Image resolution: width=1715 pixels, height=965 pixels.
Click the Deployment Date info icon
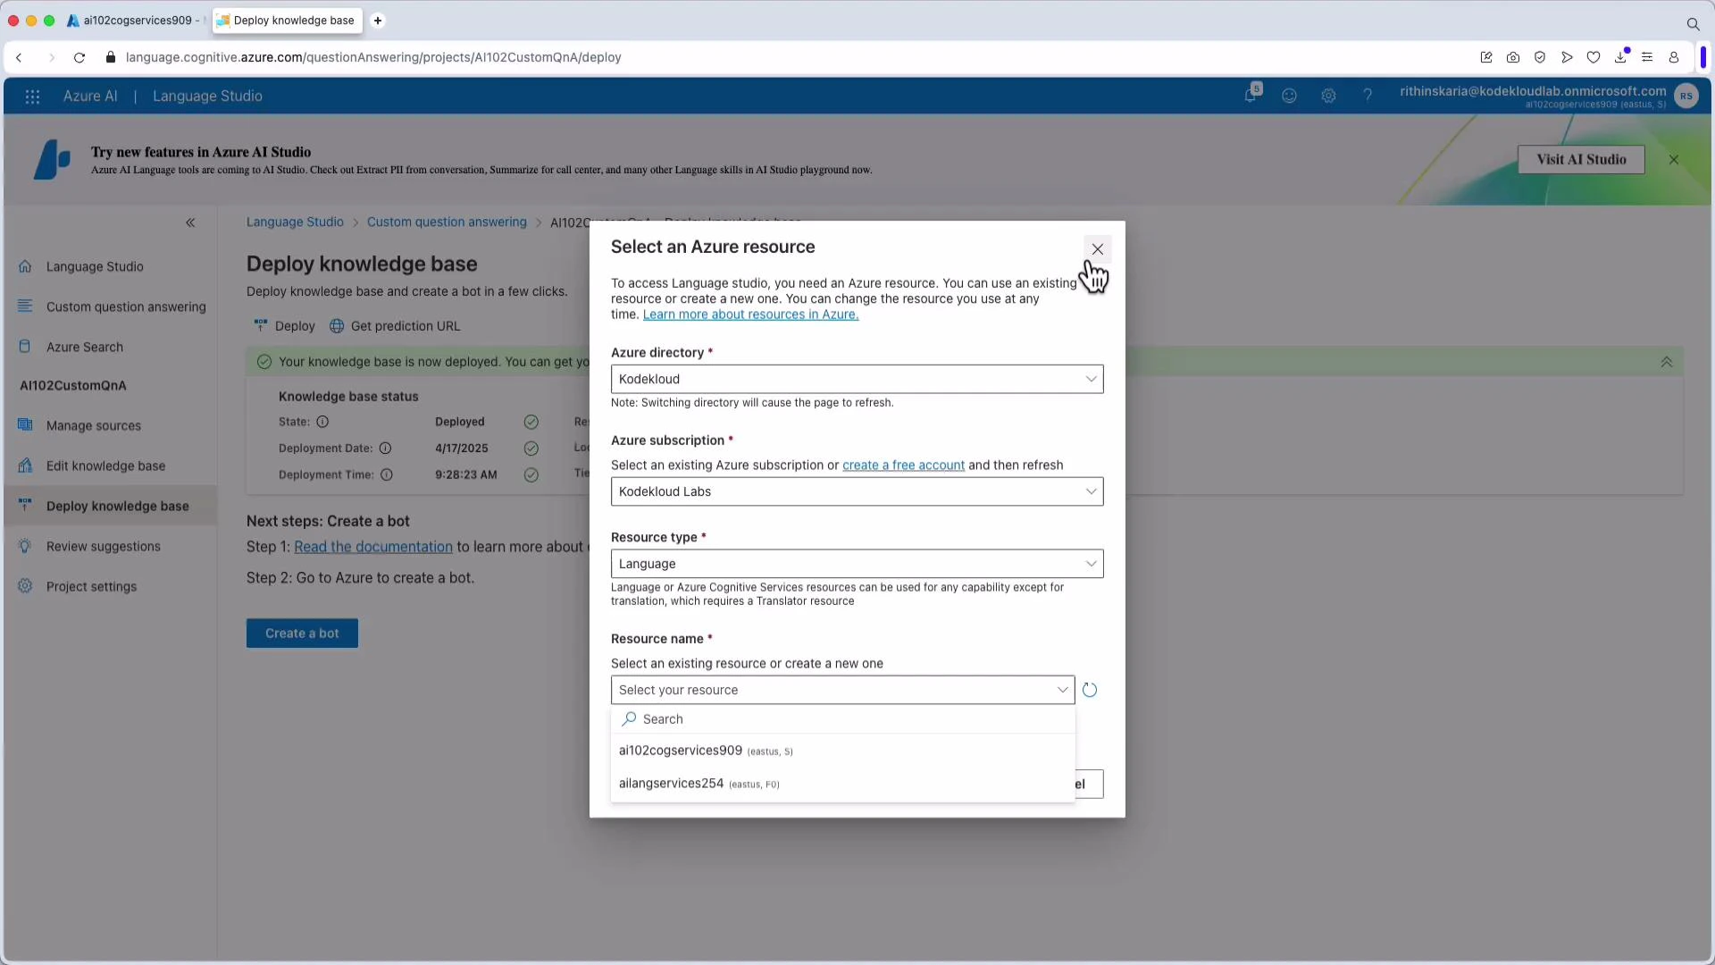[385, 449]
